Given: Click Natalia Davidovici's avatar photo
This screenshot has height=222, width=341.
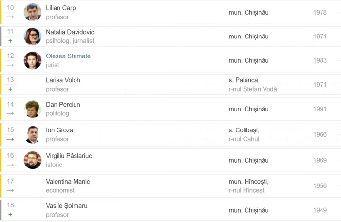Looking at the screenshot, I should click(x=33, y=37).
